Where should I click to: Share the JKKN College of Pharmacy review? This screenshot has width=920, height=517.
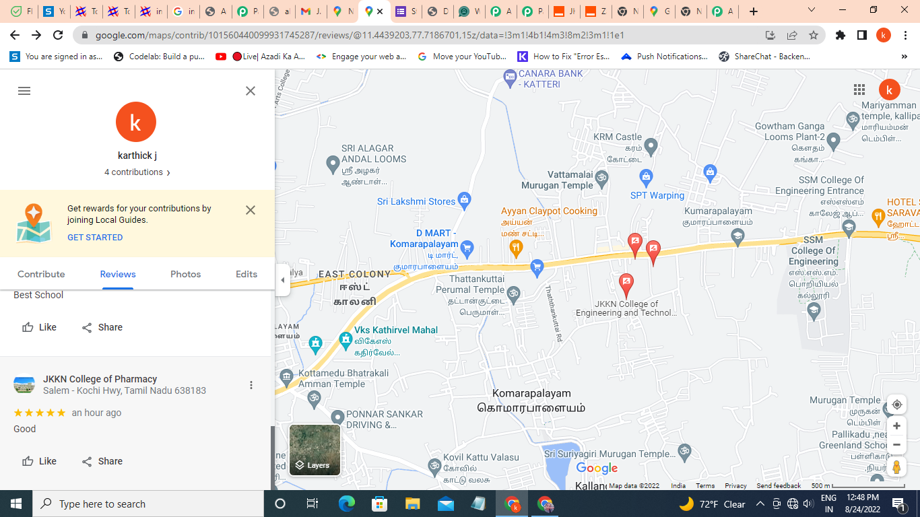tap(102, 461)
